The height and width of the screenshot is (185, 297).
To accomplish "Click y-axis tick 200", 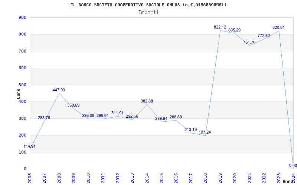I will coord(22,135).
